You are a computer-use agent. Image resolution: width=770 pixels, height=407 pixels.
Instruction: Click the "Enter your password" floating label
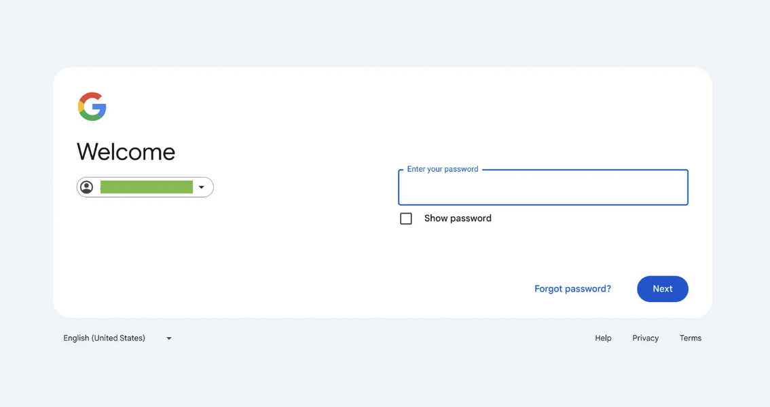point(443,169)
